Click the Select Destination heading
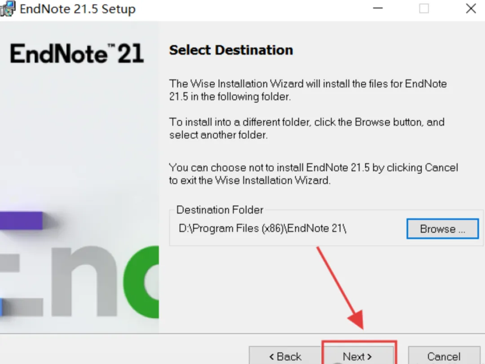The width and height of the screenshot is (485, 364). click(x=231, y=50)
